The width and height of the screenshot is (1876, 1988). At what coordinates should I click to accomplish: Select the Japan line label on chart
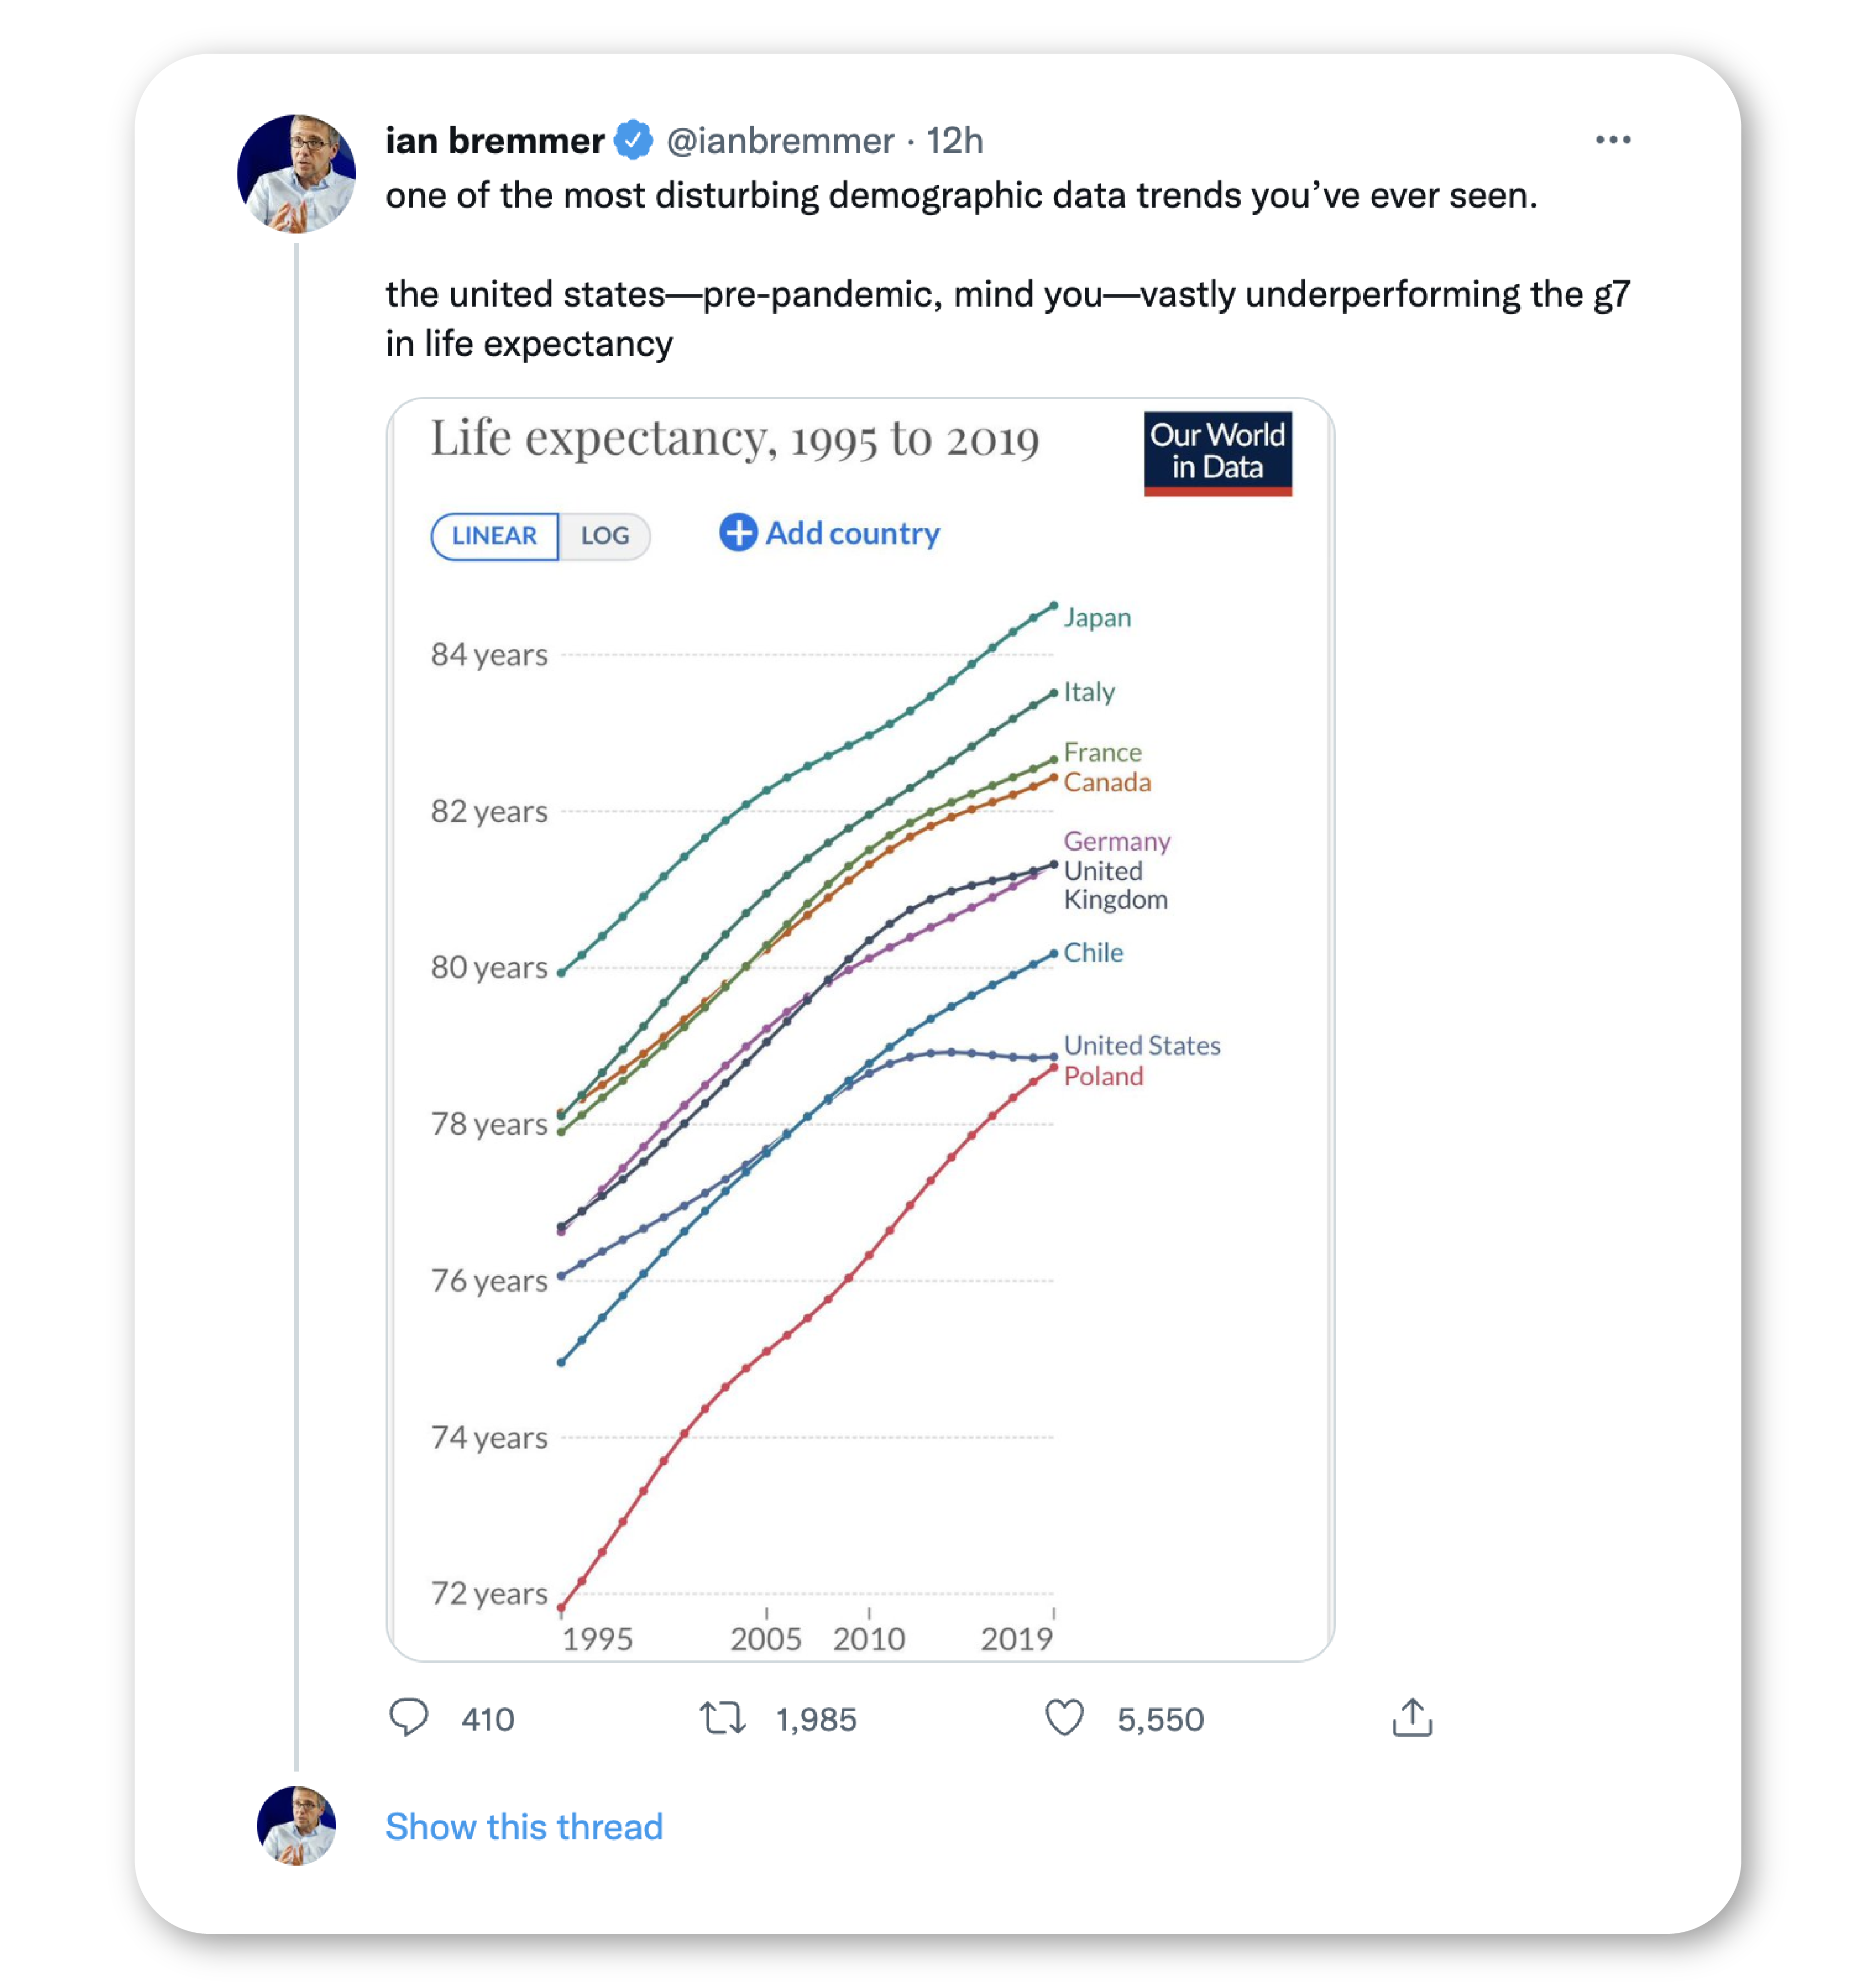[1097, 618]
